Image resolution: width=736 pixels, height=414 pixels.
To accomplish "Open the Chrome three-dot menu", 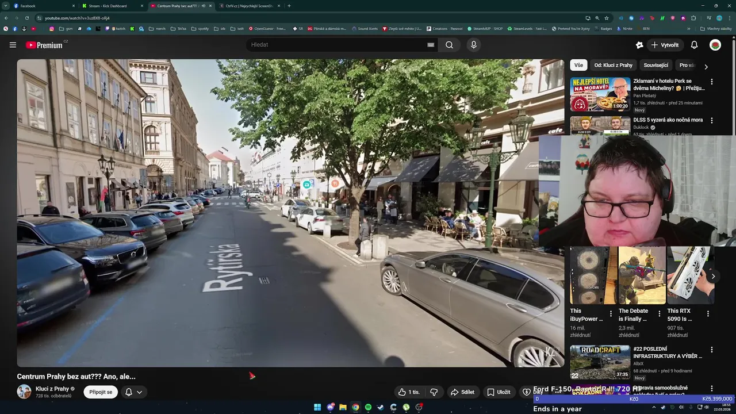I will [730, 18].
